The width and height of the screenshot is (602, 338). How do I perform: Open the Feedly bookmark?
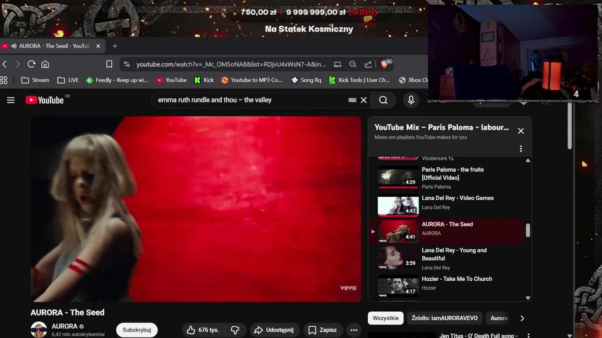[x=117, y=80]
